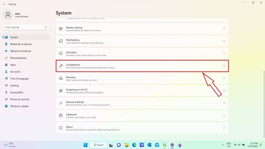Open Windows Update in the sidebar
265x149 pixels.
click(x=26, y=106)
